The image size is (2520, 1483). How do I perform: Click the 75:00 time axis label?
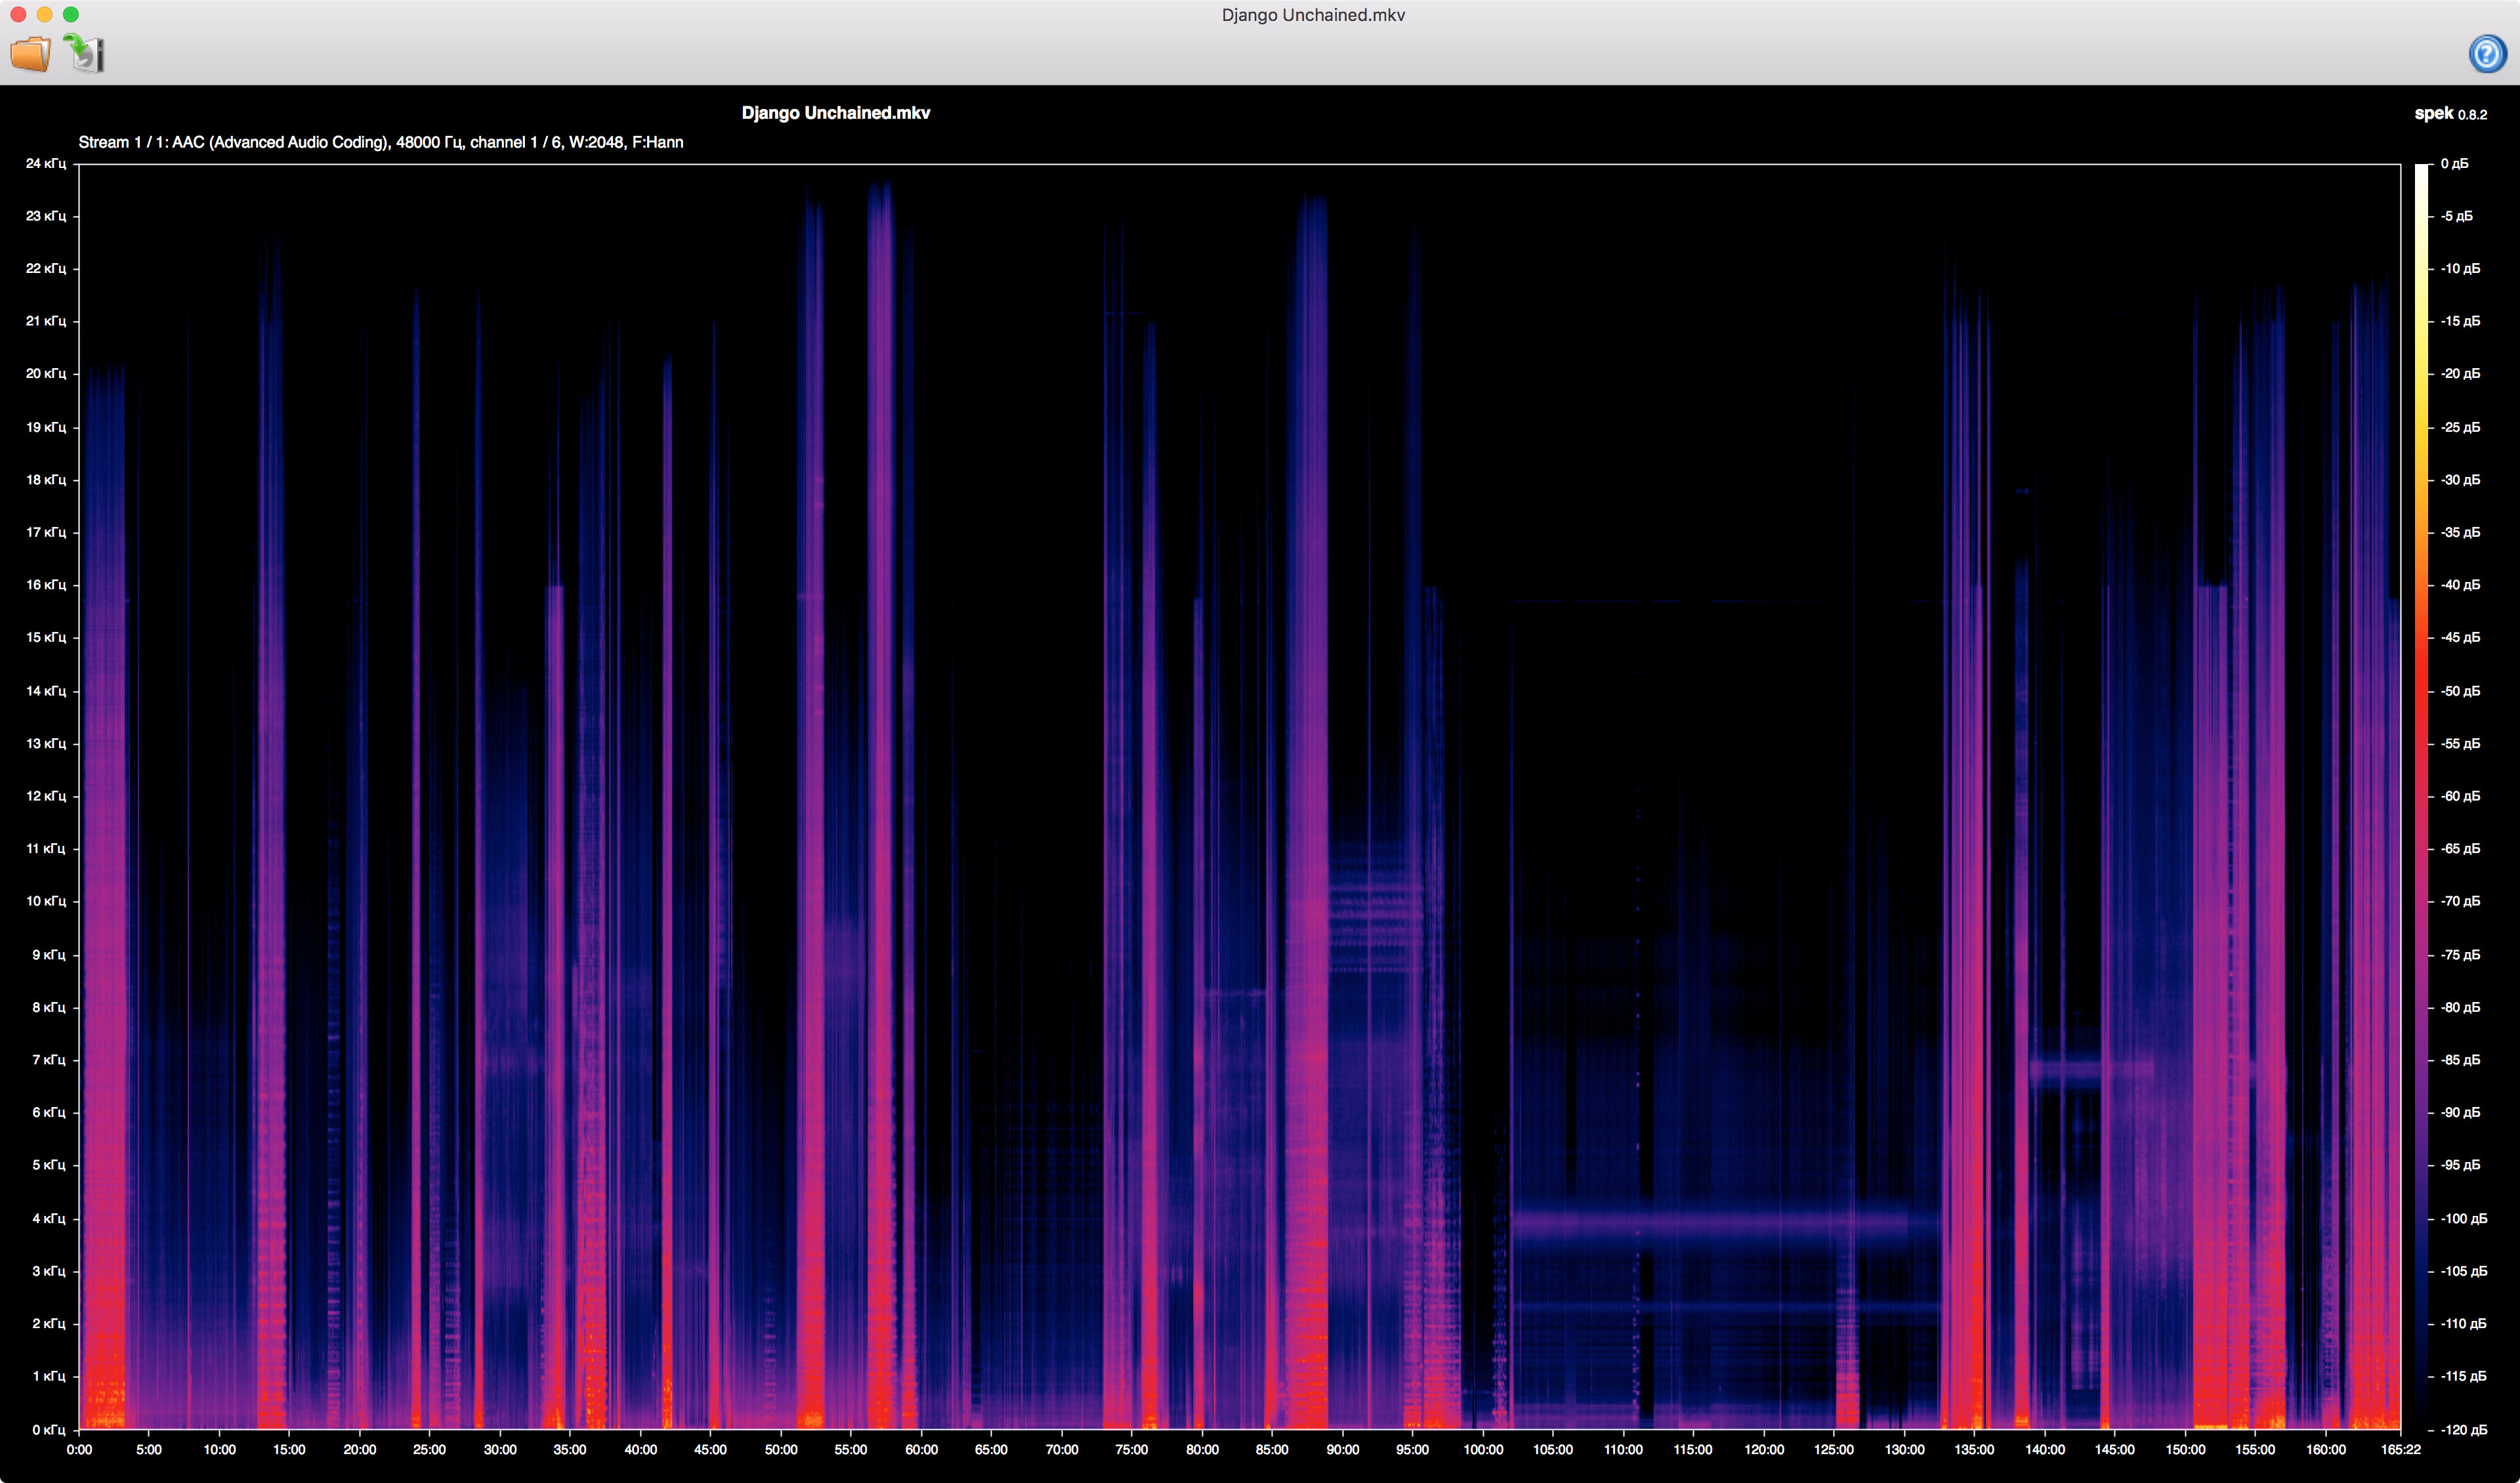(1132, 1449)
